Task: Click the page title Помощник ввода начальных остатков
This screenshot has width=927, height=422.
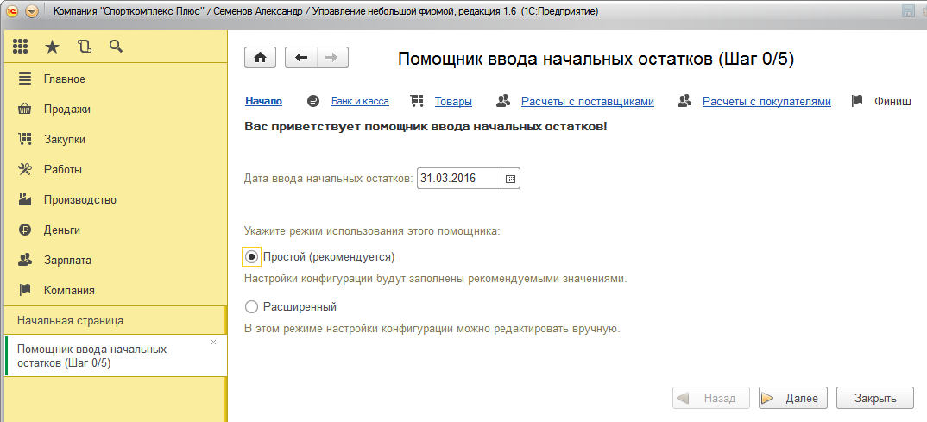Action: pos(596,59)
